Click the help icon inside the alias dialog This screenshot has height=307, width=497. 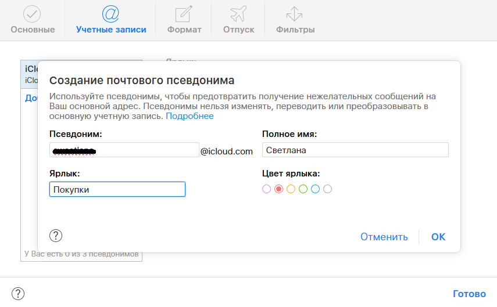coord(56,236)
